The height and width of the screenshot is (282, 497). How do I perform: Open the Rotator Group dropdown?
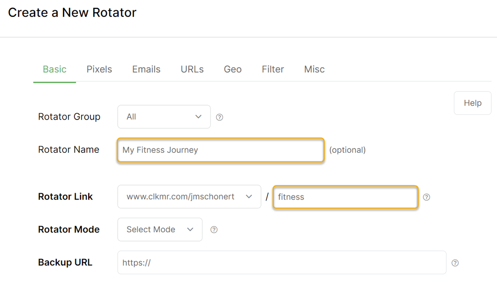(164, 117)
